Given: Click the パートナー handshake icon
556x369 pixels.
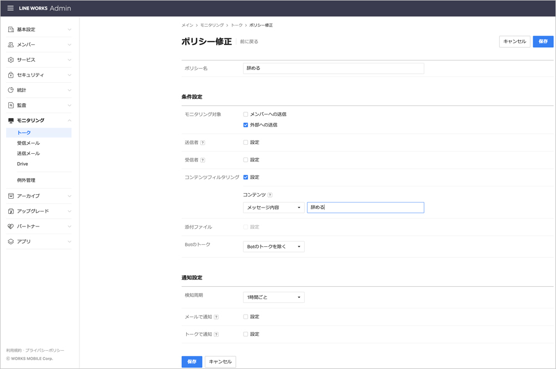Looking at the screenshot, I should click(11, 226).
